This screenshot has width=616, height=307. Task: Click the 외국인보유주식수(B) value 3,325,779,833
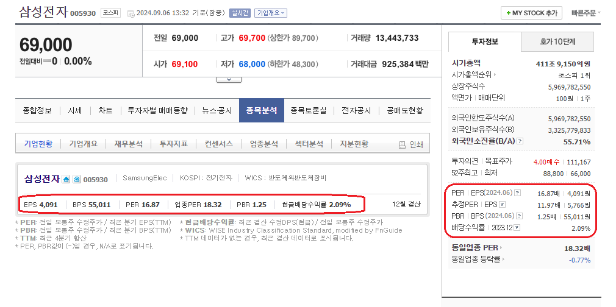click(x=569, y=130)
